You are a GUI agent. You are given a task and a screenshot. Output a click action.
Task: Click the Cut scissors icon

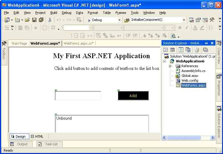(50, 20)
